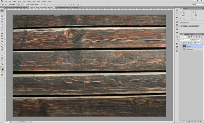Select the Pen tool
The image size is (204, 123).
[x=2, y=50]
